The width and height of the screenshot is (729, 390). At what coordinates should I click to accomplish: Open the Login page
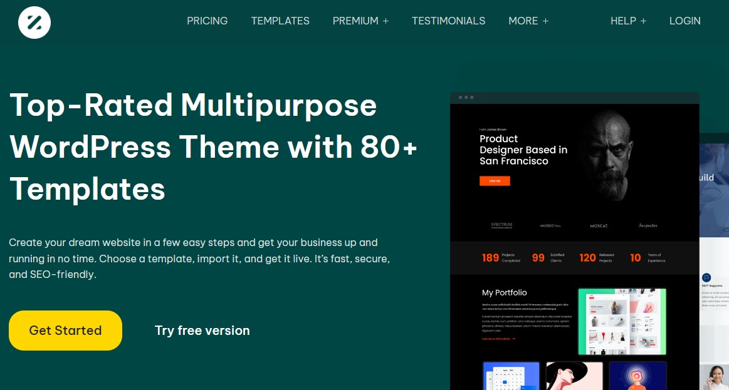coord(685,21)
